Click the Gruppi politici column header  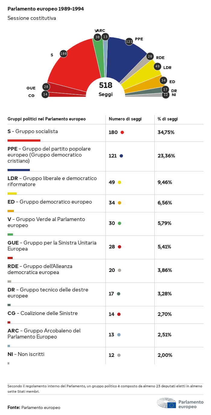click(46, 119)
